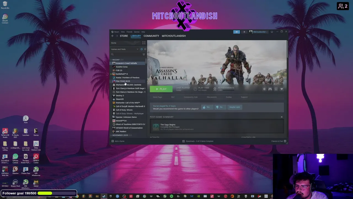Click the announcements megaphone icon
The height and width of the screenshot is (199, 353).
(x=237, y=32)
